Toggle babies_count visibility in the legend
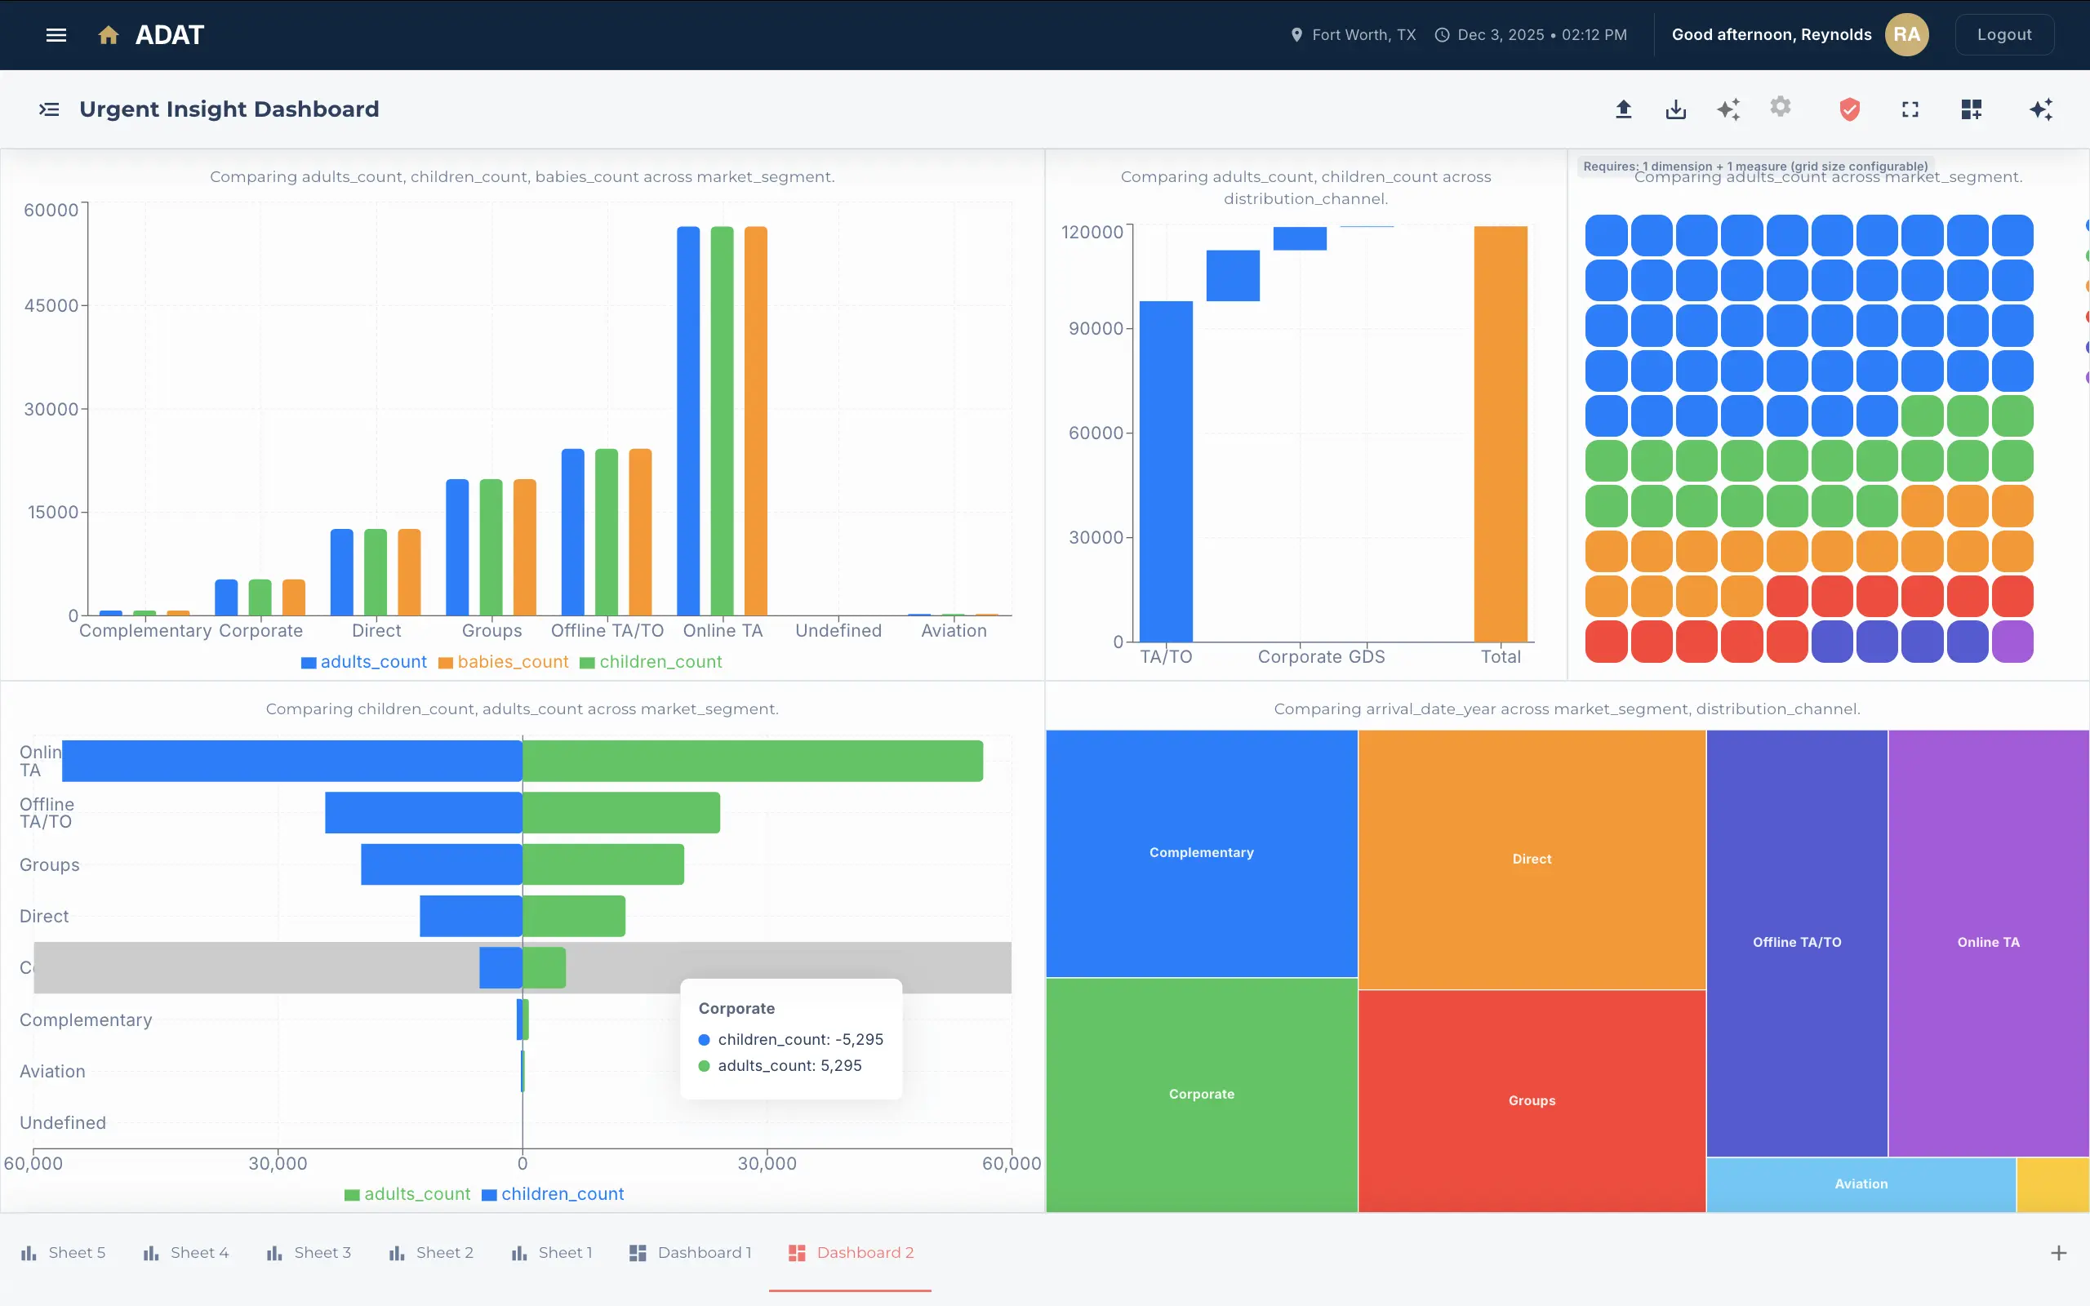This screenshot has width=2090, height=1306. 513,662
